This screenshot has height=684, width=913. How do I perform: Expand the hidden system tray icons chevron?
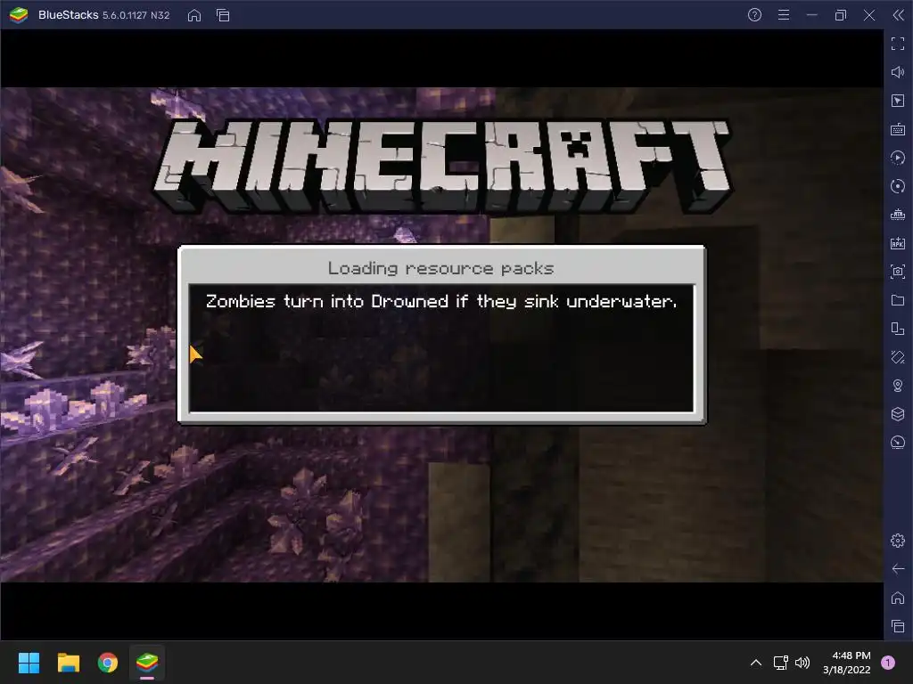756,663
